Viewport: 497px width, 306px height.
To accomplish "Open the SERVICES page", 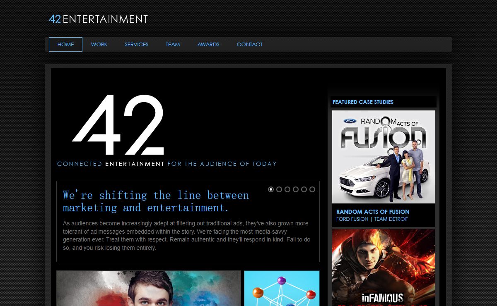I will [x=136, y=45].
